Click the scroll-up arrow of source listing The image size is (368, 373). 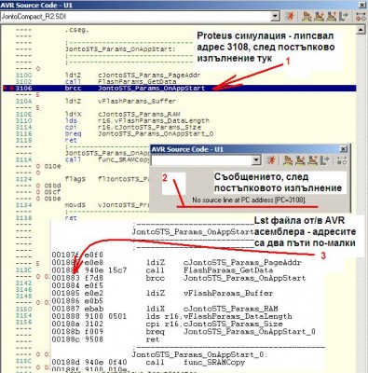(x=360, y=30)
